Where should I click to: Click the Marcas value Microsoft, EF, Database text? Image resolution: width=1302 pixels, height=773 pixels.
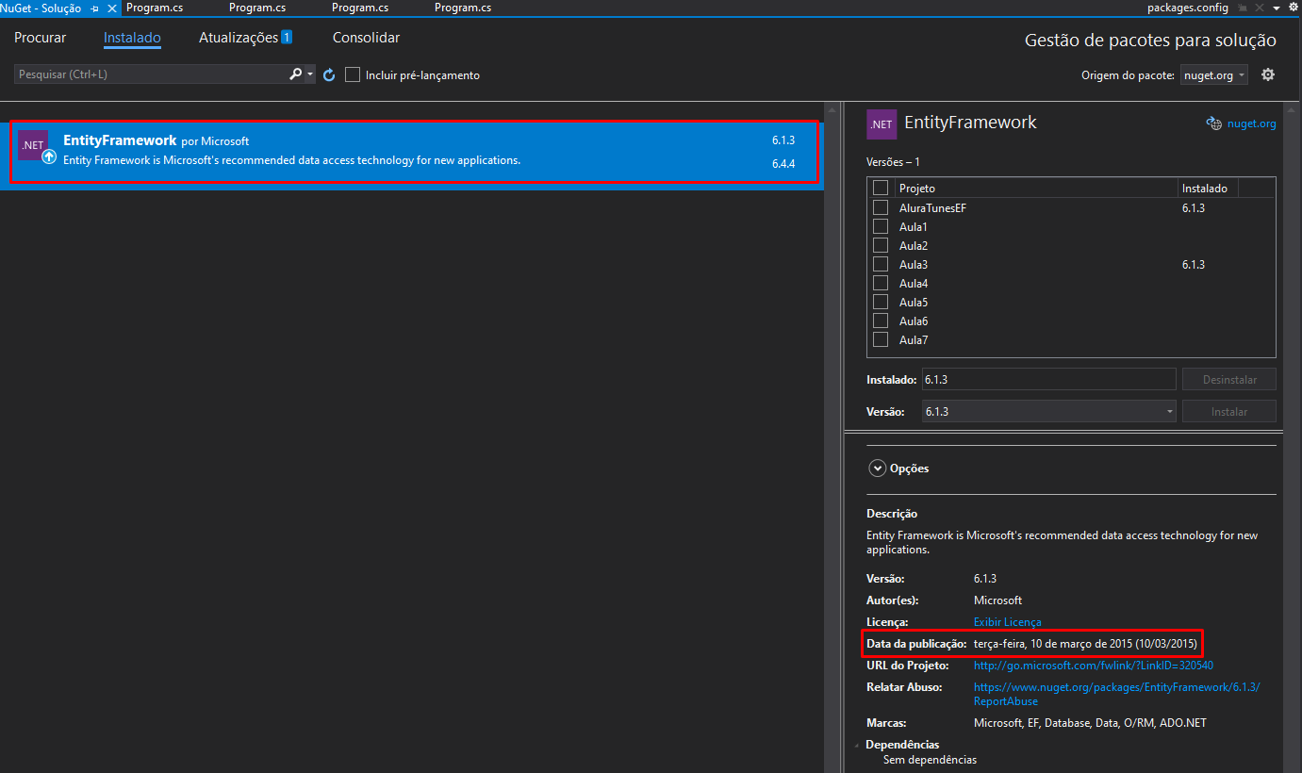click(x=1090, y=723)
